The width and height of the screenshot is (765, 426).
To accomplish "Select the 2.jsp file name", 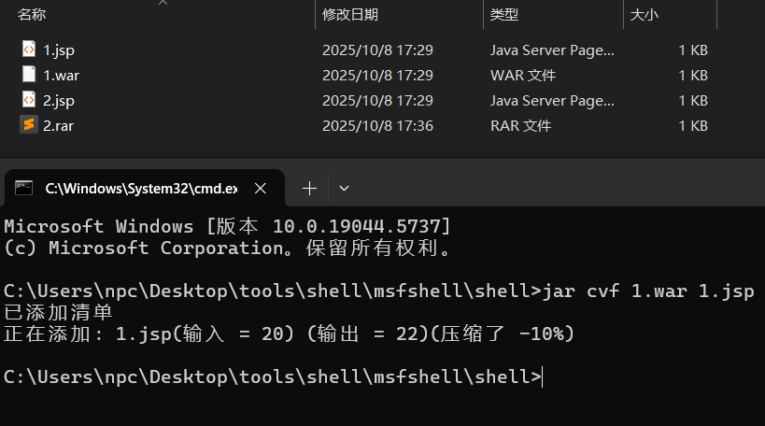I will click(58, 100).
